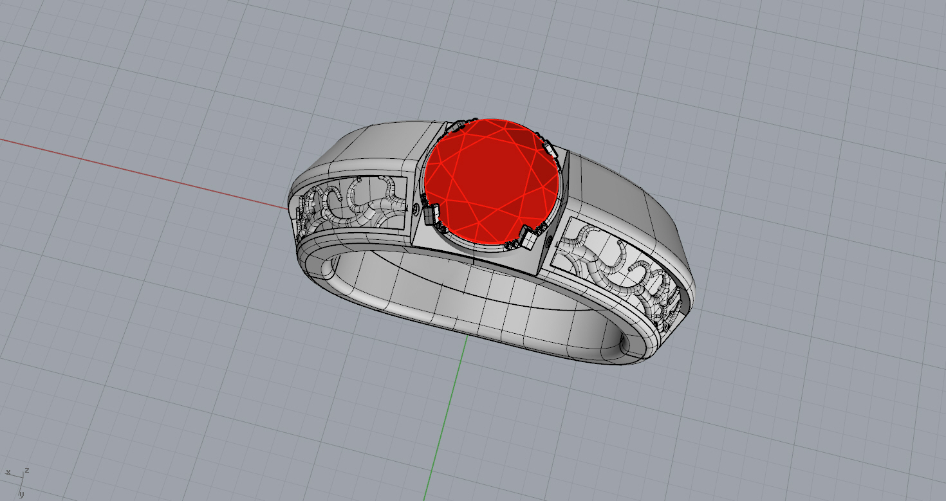This screenshot has width=946, height=501.
Task: Select the red round gemstone
Action: pyautogui.click(x=492, y=183)
